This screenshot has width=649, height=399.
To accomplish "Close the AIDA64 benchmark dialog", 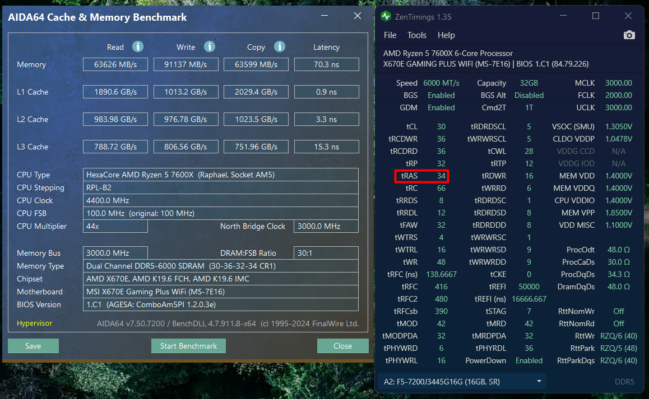I will pos(342,346).
